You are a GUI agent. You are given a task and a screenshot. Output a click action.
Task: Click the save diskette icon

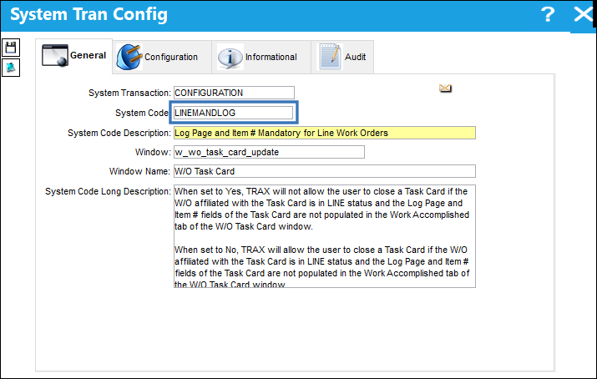click(x=11, y=48)
